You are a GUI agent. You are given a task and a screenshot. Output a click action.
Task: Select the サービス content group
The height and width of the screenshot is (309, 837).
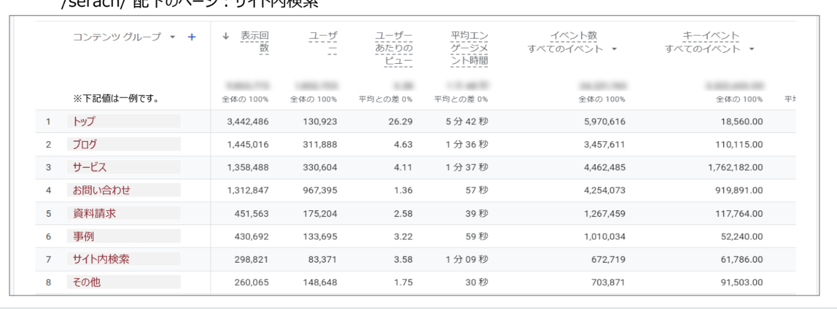click(89, 167)
